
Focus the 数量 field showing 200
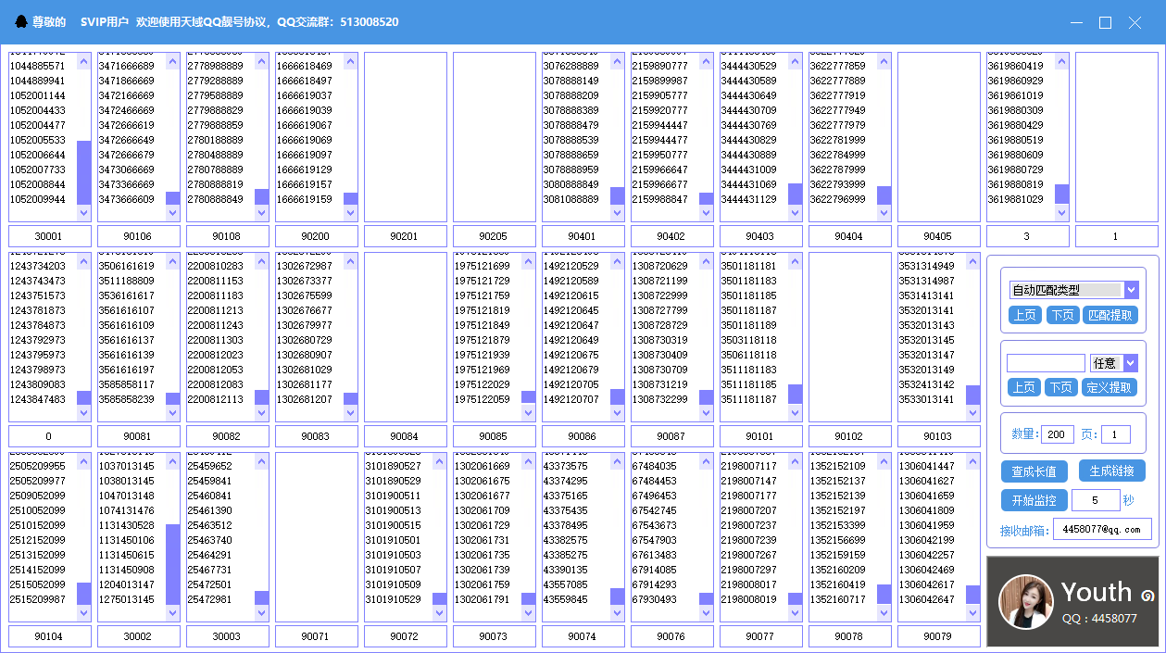(x=1057, y=434)
